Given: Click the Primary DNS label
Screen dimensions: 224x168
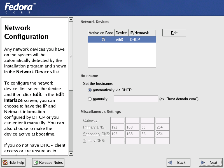Looking at the screenshot, I should pos(94,127).
